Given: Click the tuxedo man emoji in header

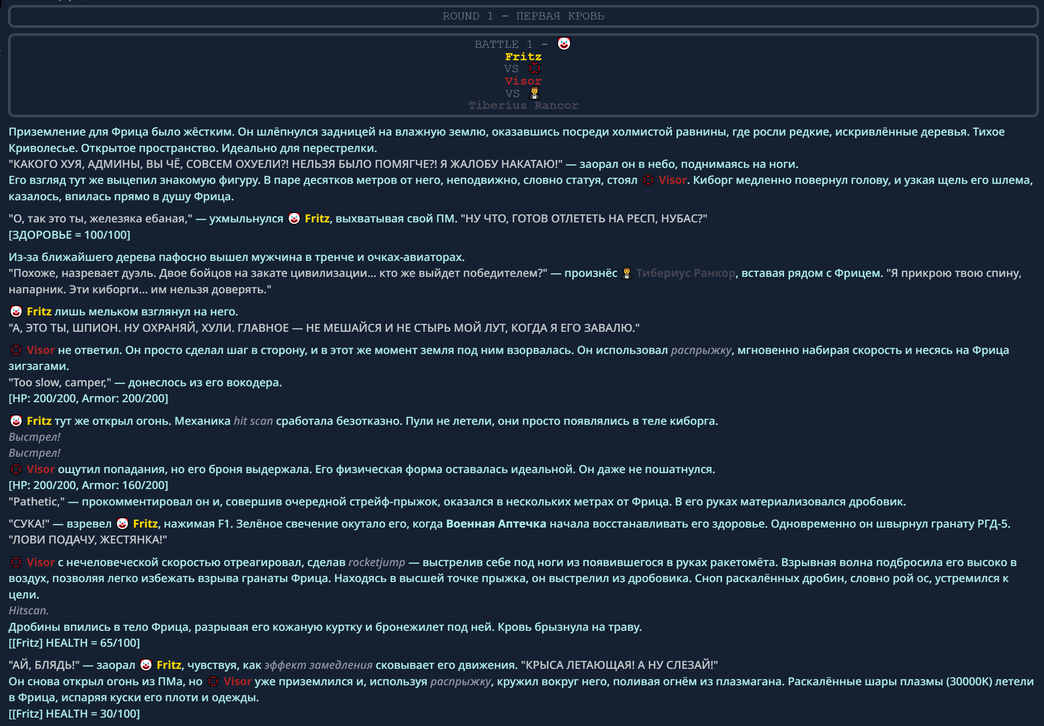Looking at the screenshot, I should [534, 93].
